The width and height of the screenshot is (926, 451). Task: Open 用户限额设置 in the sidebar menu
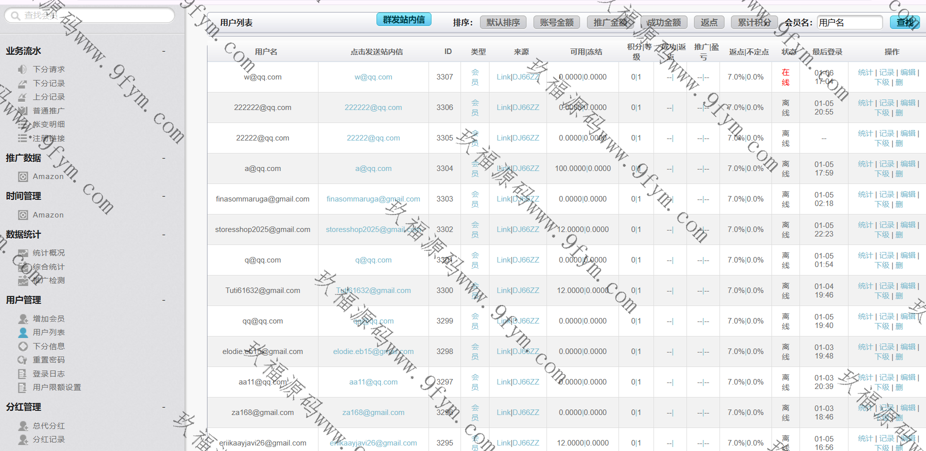pyautogui.click(x=56, y=387)
